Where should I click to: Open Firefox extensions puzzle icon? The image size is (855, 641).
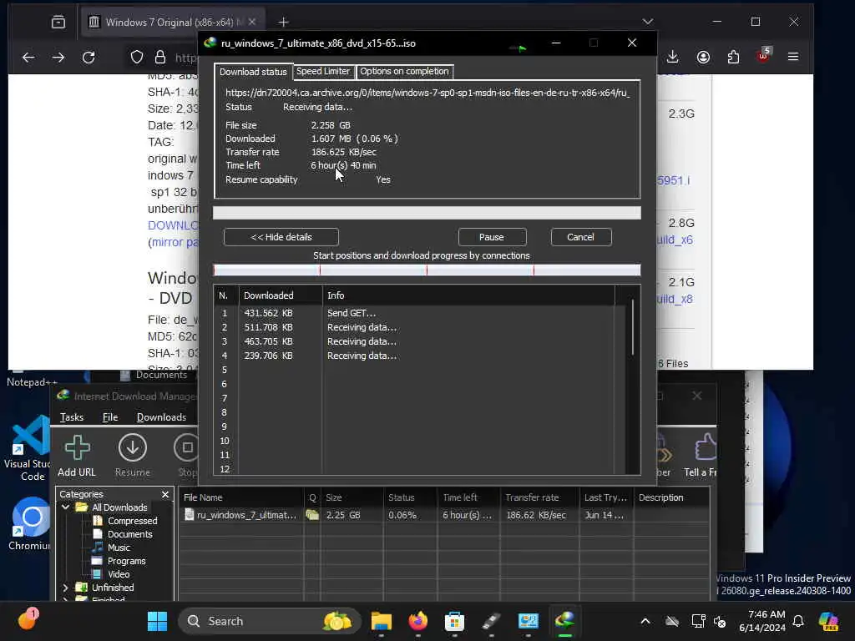click(733, 57)
